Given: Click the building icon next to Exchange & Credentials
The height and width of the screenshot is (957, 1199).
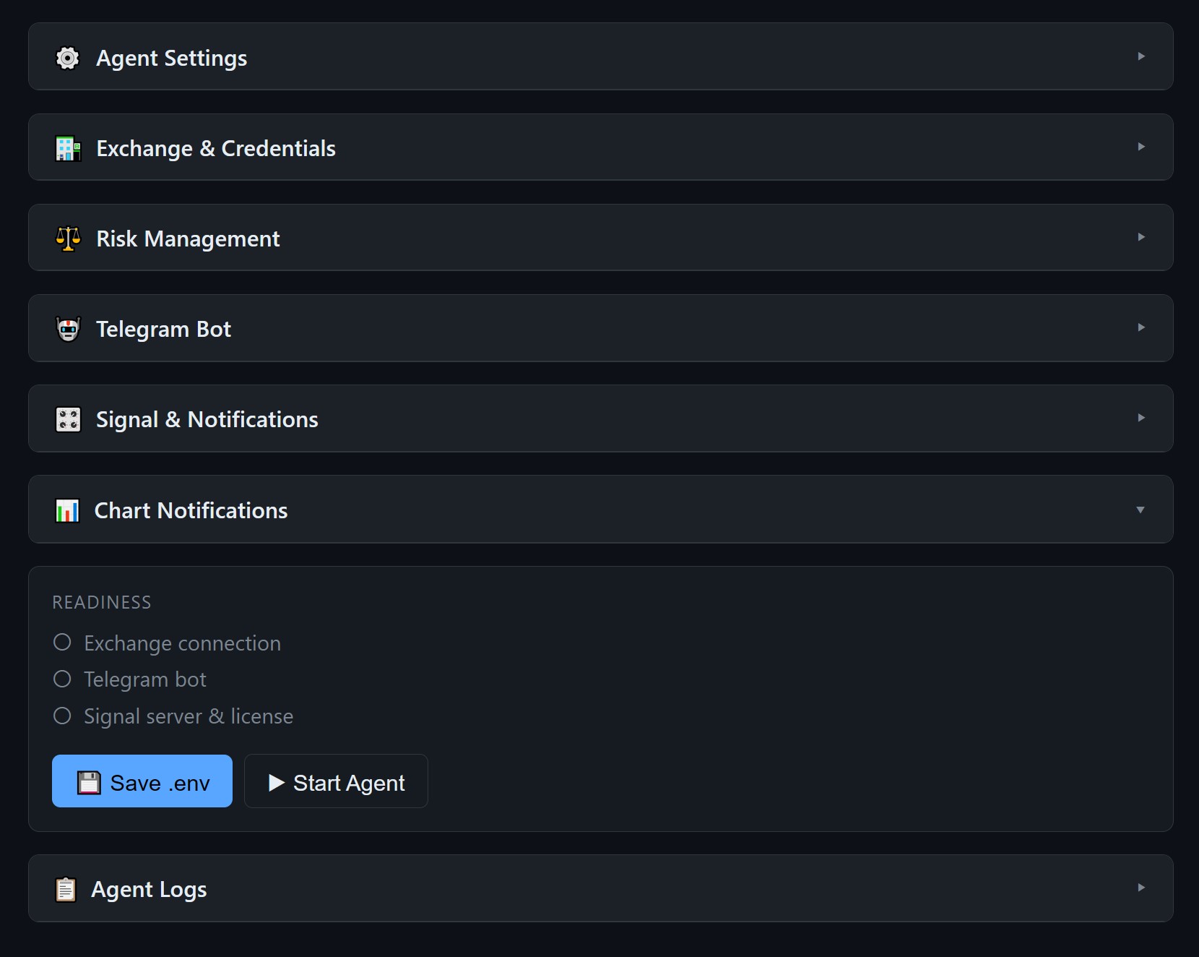Looking at the screenshot, I should coord(68,148).
